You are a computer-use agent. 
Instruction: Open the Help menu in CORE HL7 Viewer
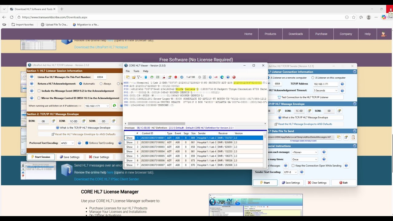coord(146,71)
